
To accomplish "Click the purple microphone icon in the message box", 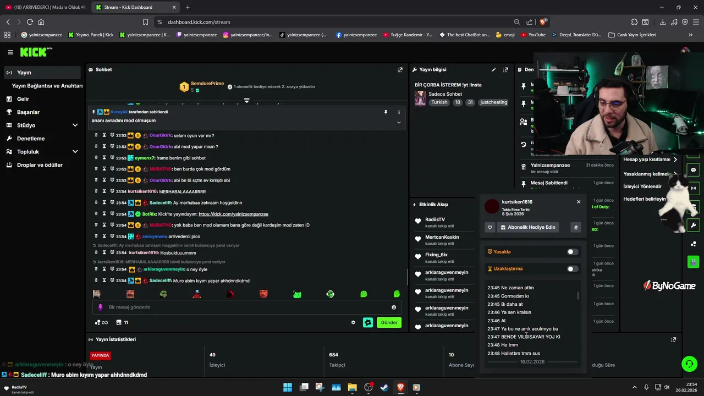I will tap(100, 307).
